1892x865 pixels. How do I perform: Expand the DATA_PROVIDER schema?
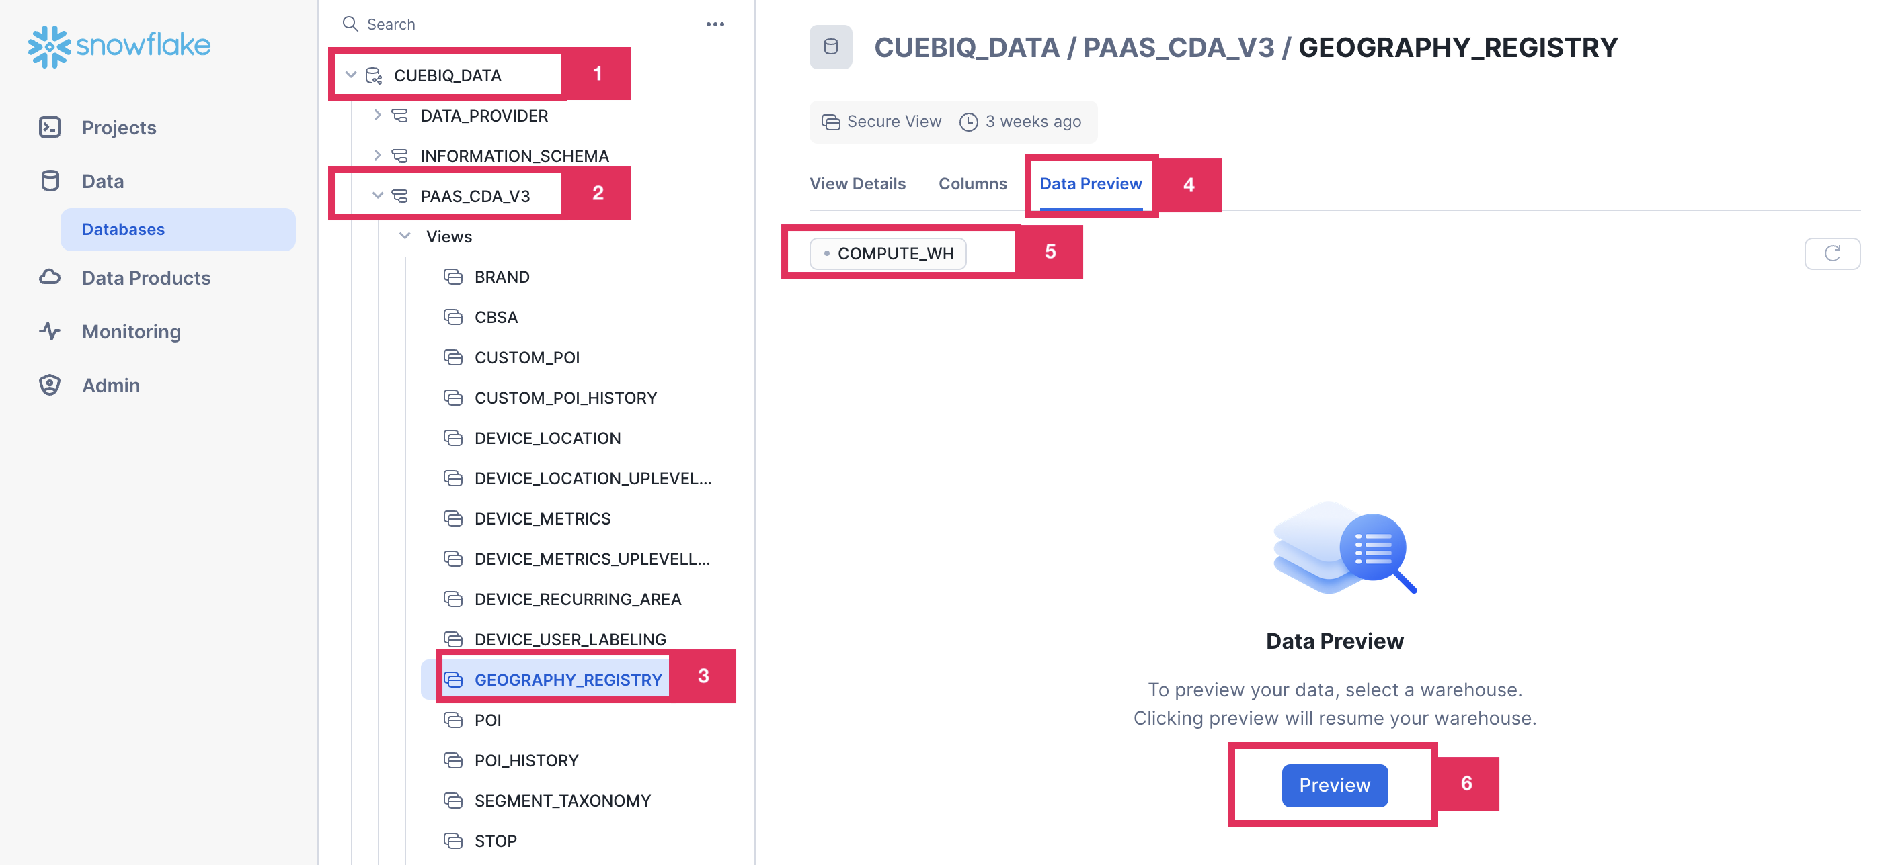tap(377, 116)
